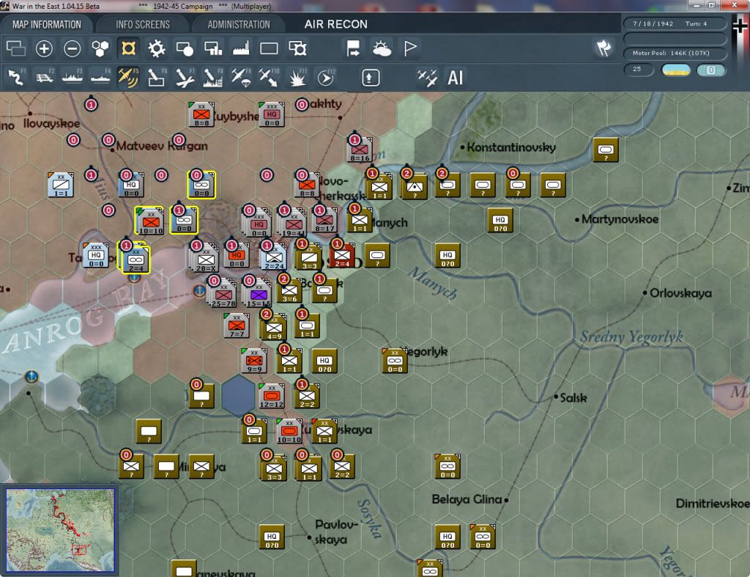The image size is (750, 577).
Task: Toggle the rectangle-with-circle overlay icon
Action: [x=185, y=48]
